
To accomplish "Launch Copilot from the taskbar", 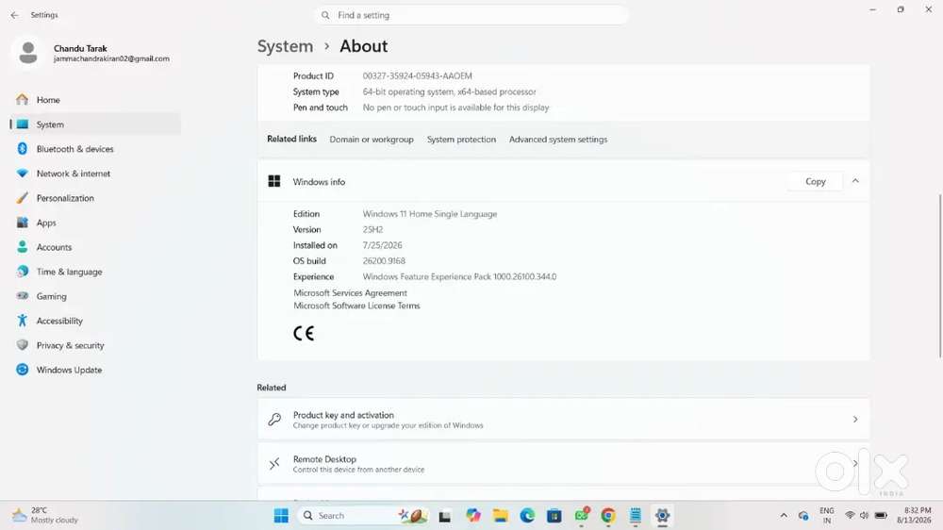I will 473,516.
